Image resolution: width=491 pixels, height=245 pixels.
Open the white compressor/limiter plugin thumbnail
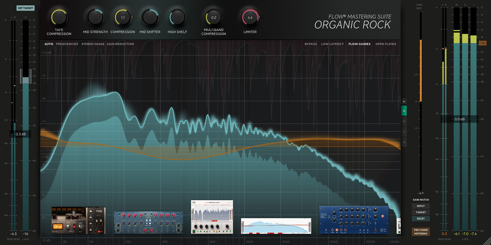(x=212, y=217)
